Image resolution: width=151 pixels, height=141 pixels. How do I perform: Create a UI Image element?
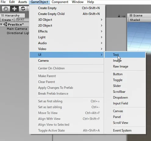(x=125, y=61)
